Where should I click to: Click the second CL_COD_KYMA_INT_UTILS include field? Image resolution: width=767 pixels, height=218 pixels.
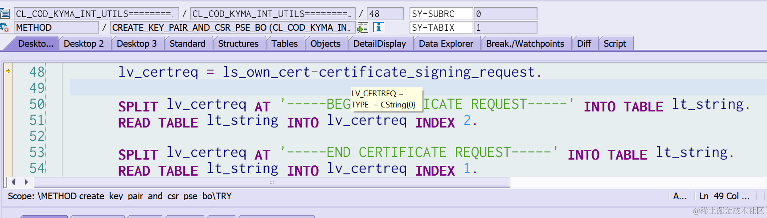pos(273,14)
